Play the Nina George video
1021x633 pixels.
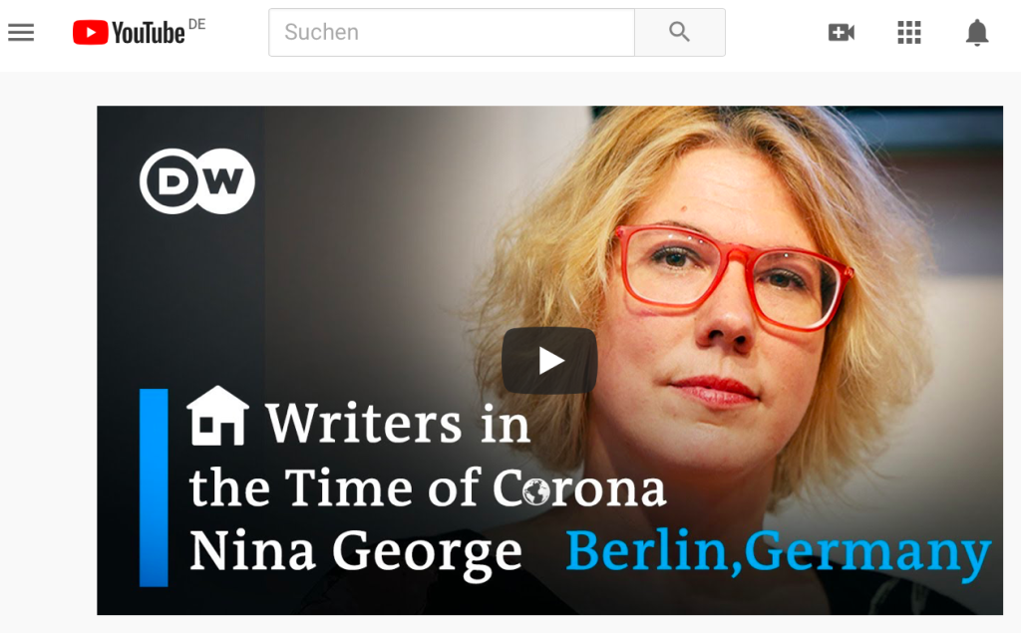[549, 361]
